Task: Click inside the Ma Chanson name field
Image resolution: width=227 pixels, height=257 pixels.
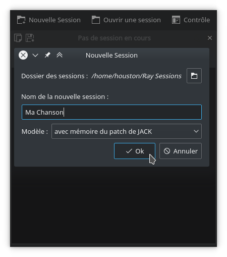Action: (x=111, y=112)
